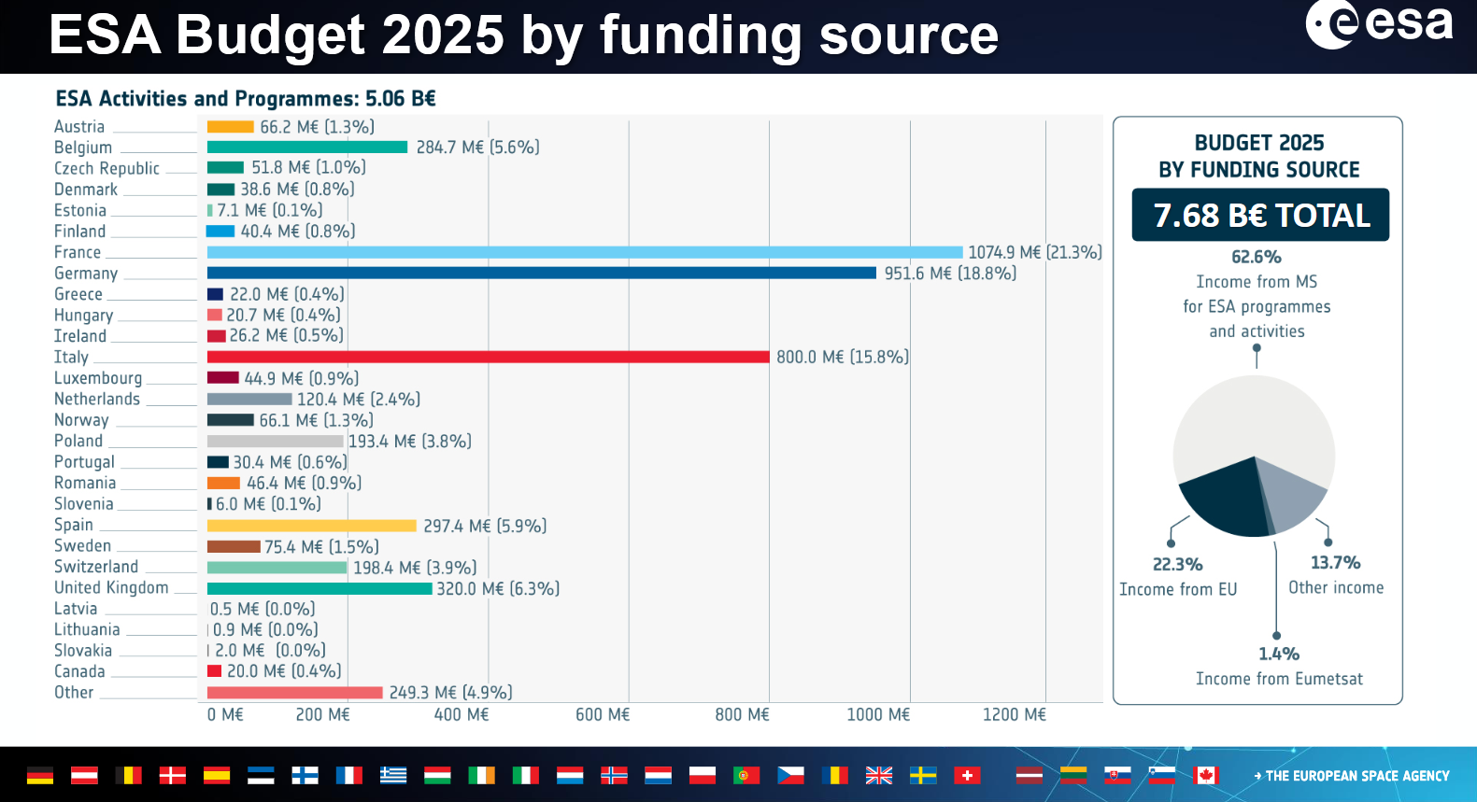Click the Germany flag in the footer

[x=40, y=775]
